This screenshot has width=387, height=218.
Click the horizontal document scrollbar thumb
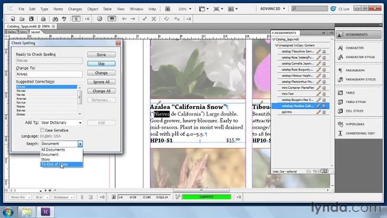201,190
